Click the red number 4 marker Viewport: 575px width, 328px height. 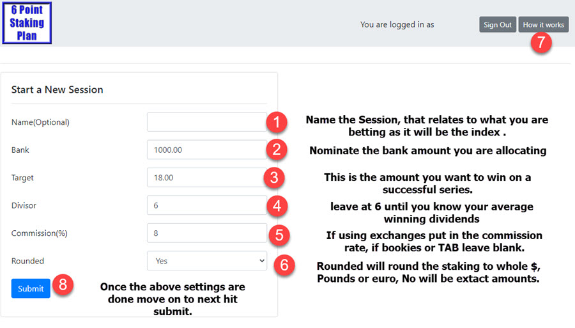click(x=277, y=205)
